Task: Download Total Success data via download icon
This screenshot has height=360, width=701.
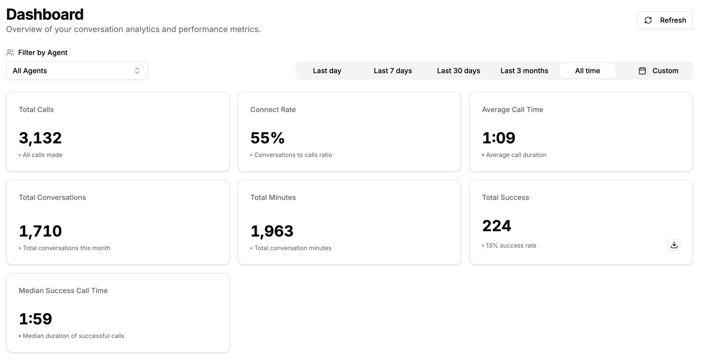Action: coord(674,245)
